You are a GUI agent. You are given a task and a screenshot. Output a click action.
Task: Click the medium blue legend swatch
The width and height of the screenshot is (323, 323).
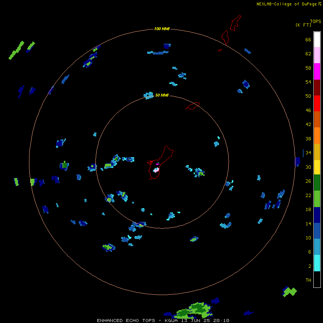(x=317, y=231)
